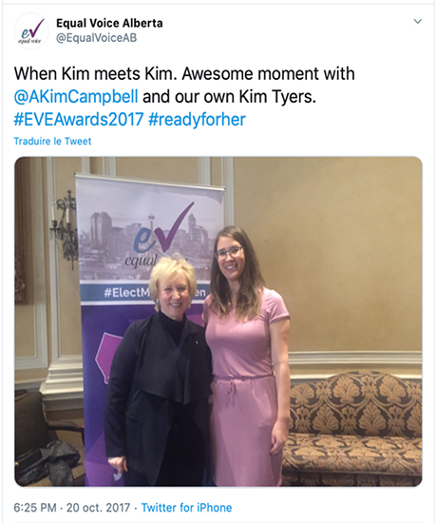The width and height of the screenshot is (436, 523).
Task: Open the @EqualVoiceAB handle link
Action: point(96,38)
